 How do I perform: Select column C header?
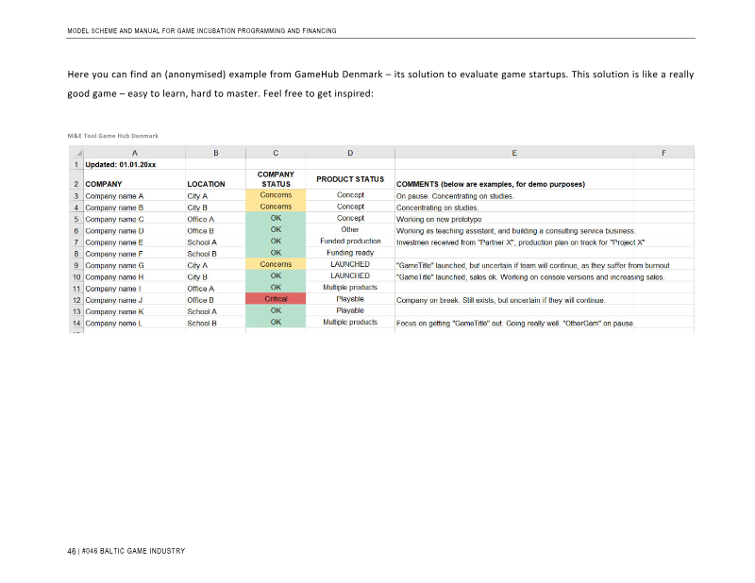point(276,153)
